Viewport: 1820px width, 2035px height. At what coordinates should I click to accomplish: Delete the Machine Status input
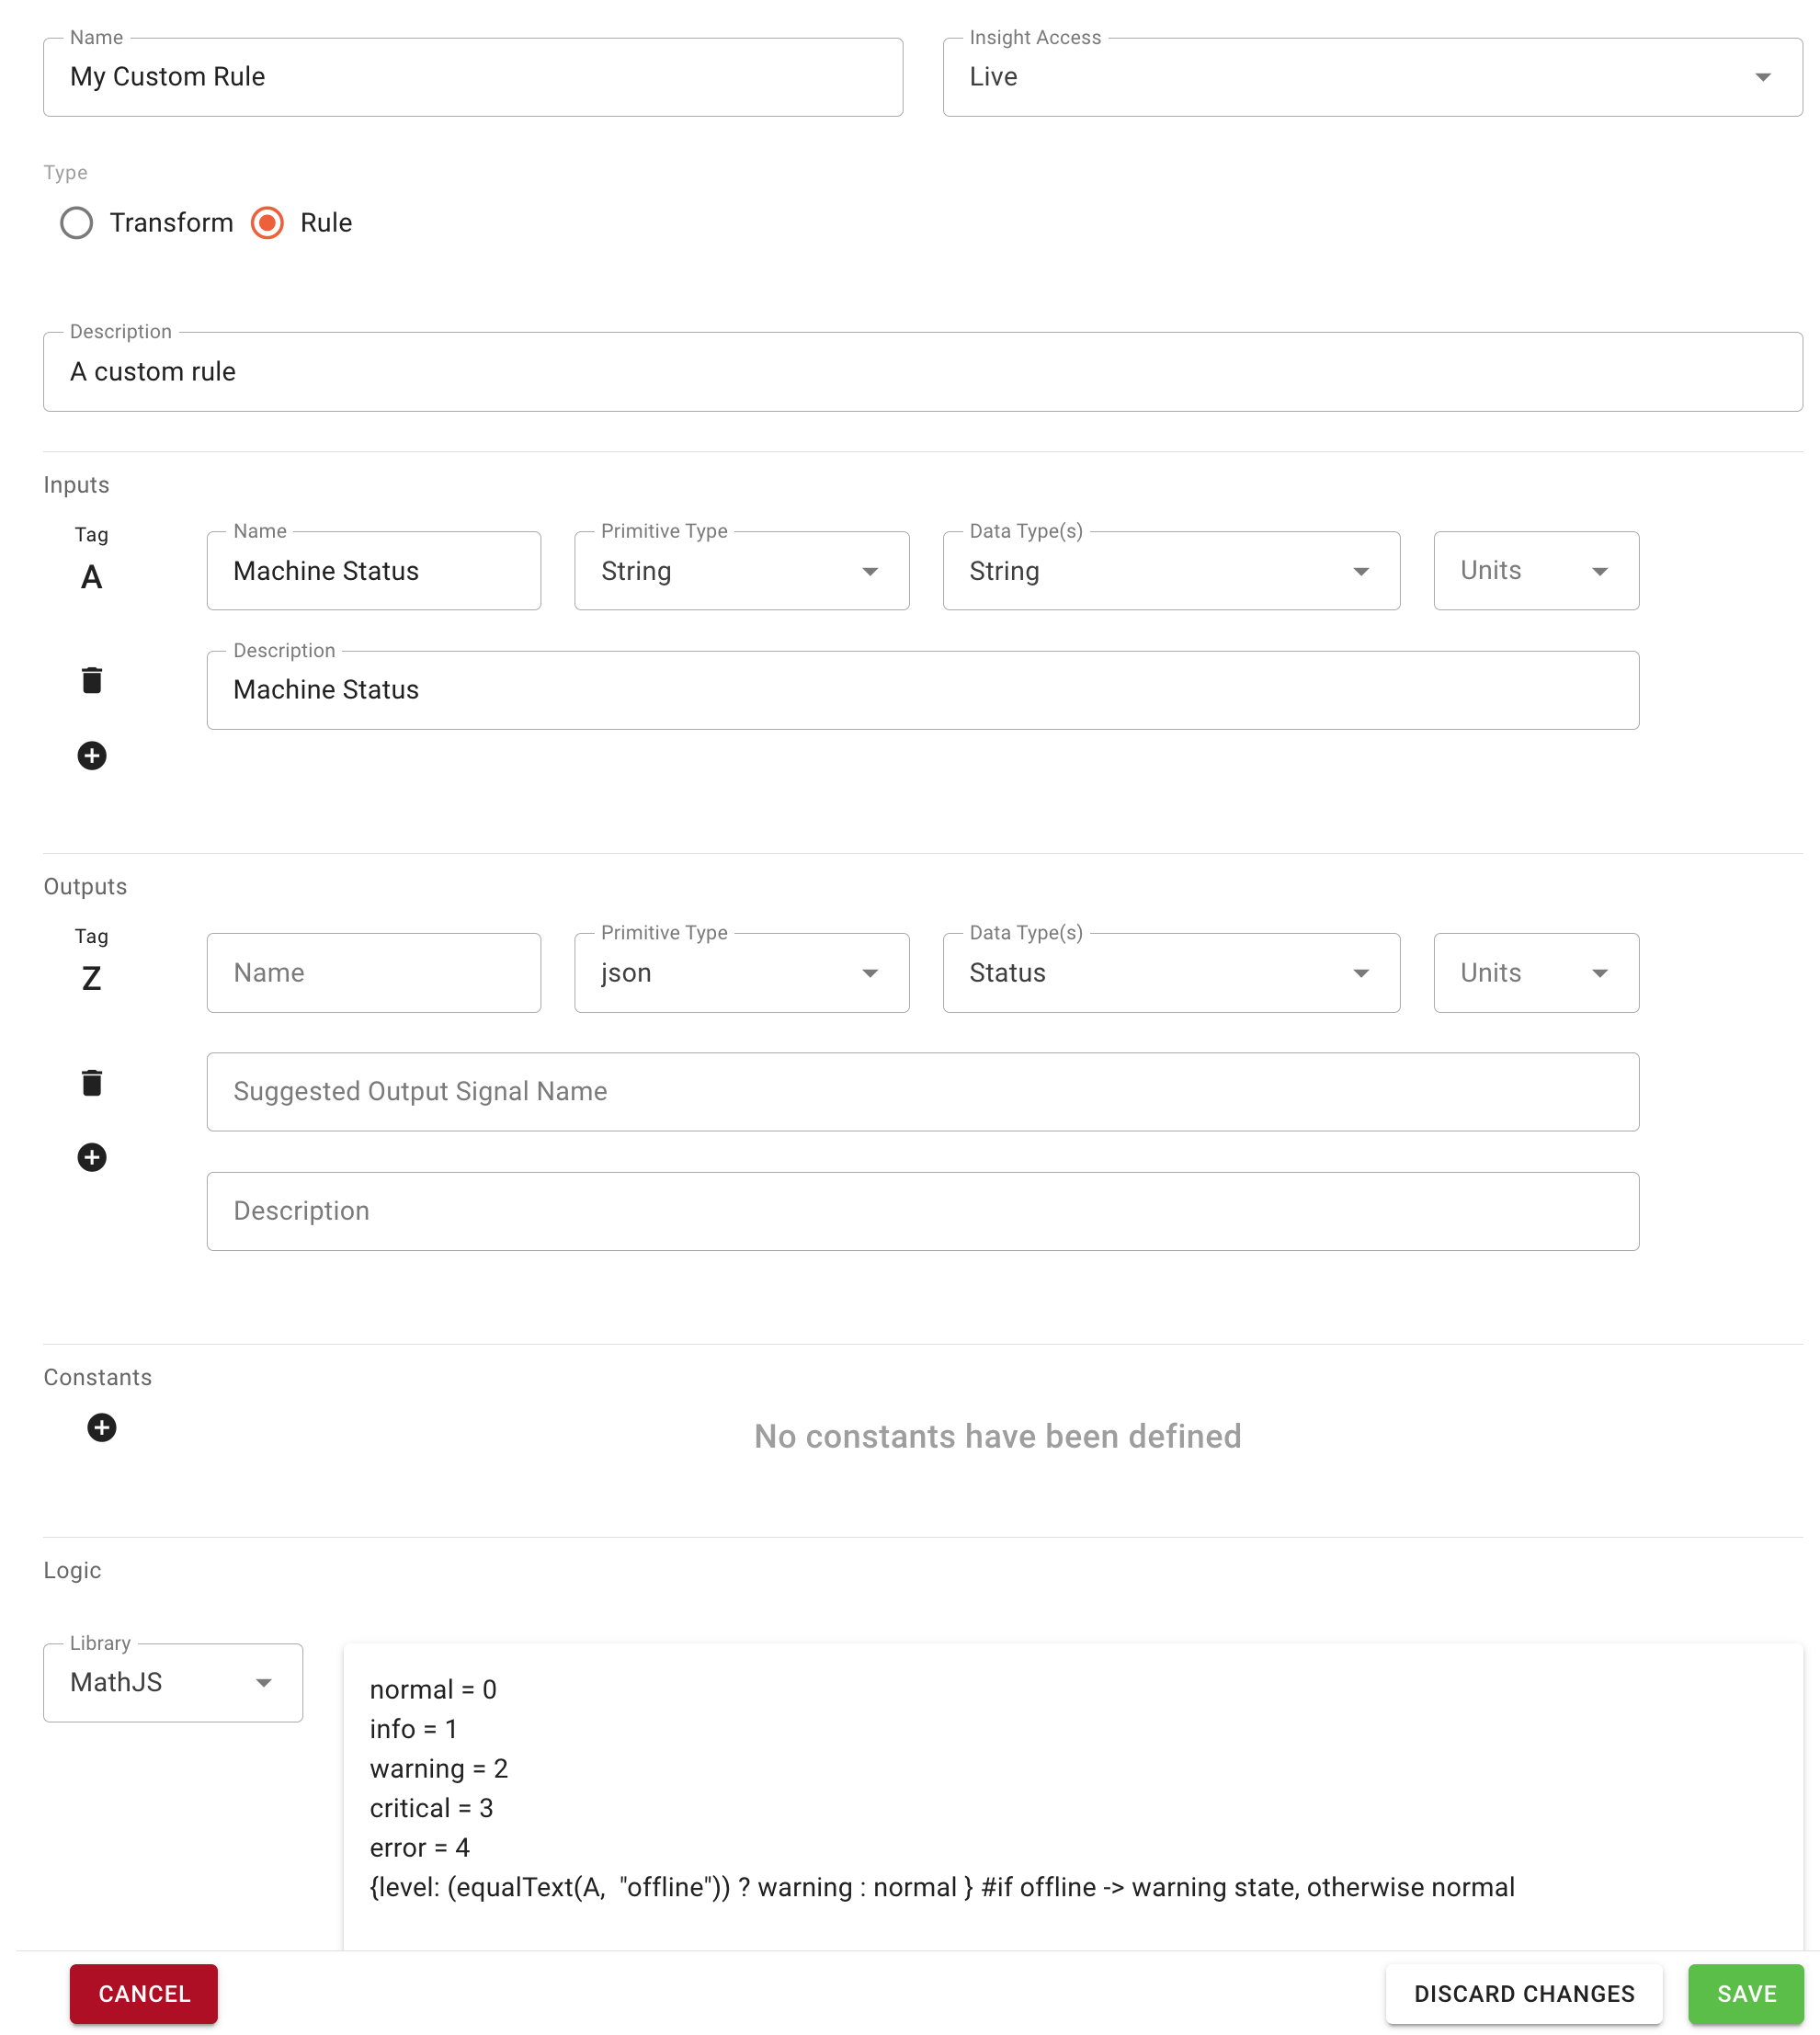click(x=92, y=680)
